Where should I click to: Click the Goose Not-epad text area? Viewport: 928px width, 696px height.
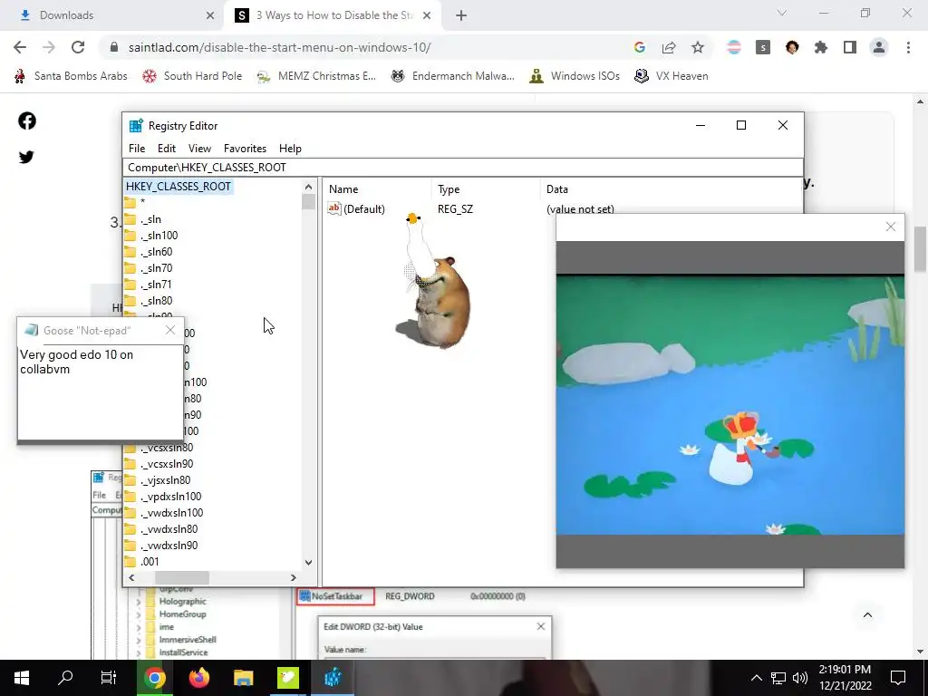(101, 391)
